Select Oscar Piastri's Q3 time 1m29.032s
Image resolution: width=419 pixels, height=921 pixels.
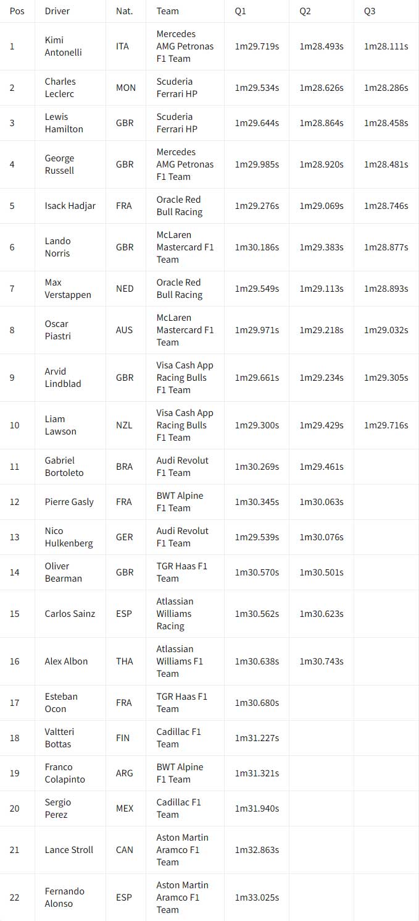pos(386,330)
